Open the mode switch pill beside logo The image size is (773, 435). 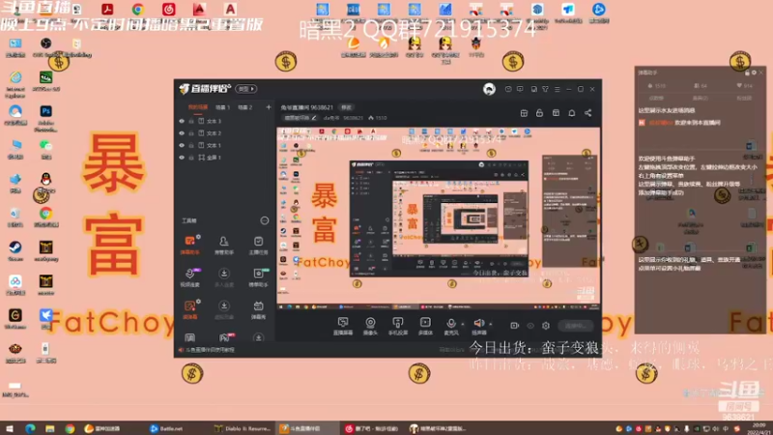click(x=246, y=89)
